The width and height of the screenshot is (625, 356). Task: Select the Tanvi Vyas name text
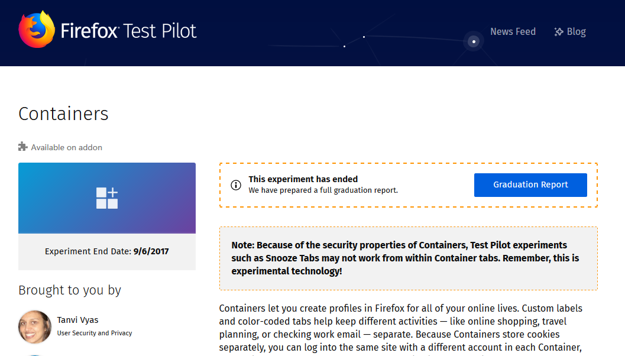point(77,320)
